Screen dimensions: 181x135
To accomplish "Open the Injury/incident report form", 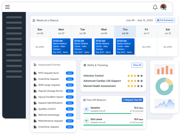I will pos(70,97).
